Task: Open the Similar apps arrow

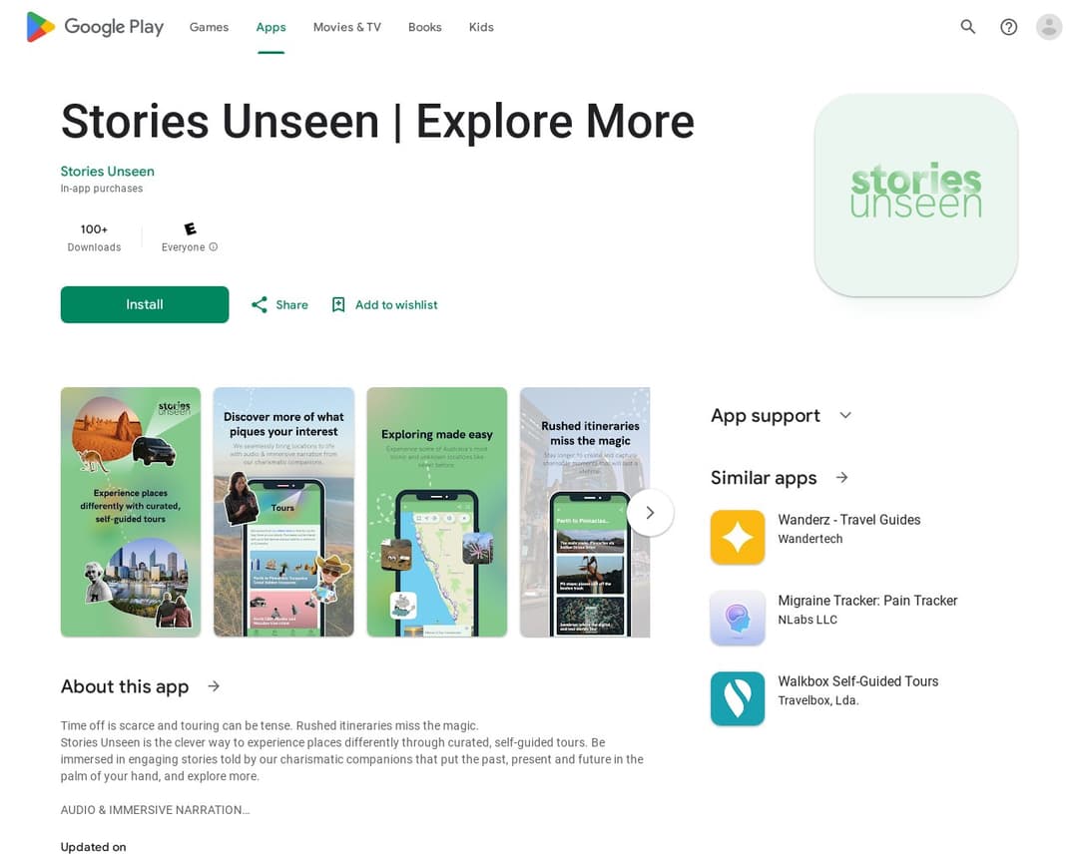Action: pyautogui.click(x=841, y=477)
